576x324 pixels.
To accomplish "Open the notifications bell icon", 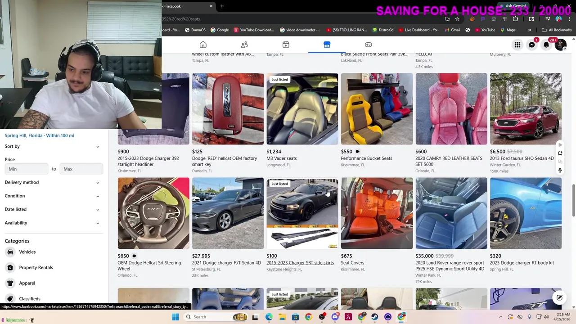I will [x=546, y=45].
